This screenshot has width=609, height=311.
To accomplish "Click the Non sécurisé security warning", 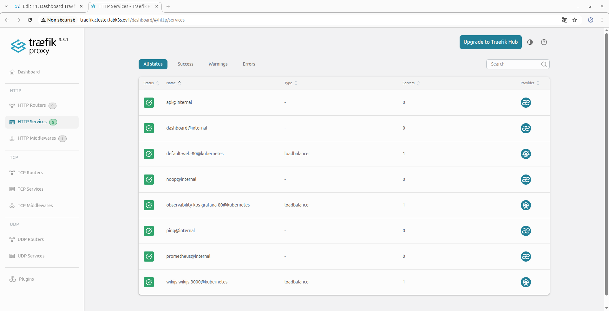I will pyautogui.click(x=58, y=20).
